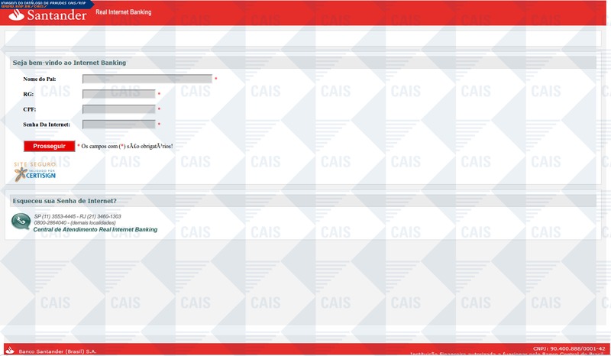The image size is (611, 356).
Task: Click the red asterisk beside Nome do Pai
Action: 216,79
